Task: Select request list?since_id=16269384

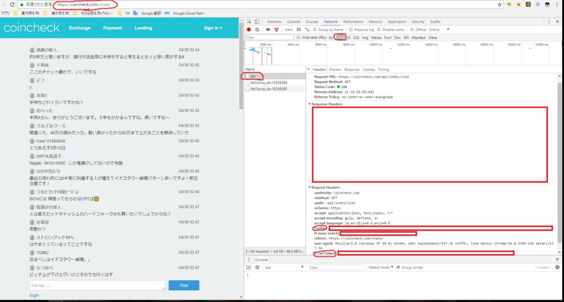Action: pyautogui.click(x=275, y=83)
